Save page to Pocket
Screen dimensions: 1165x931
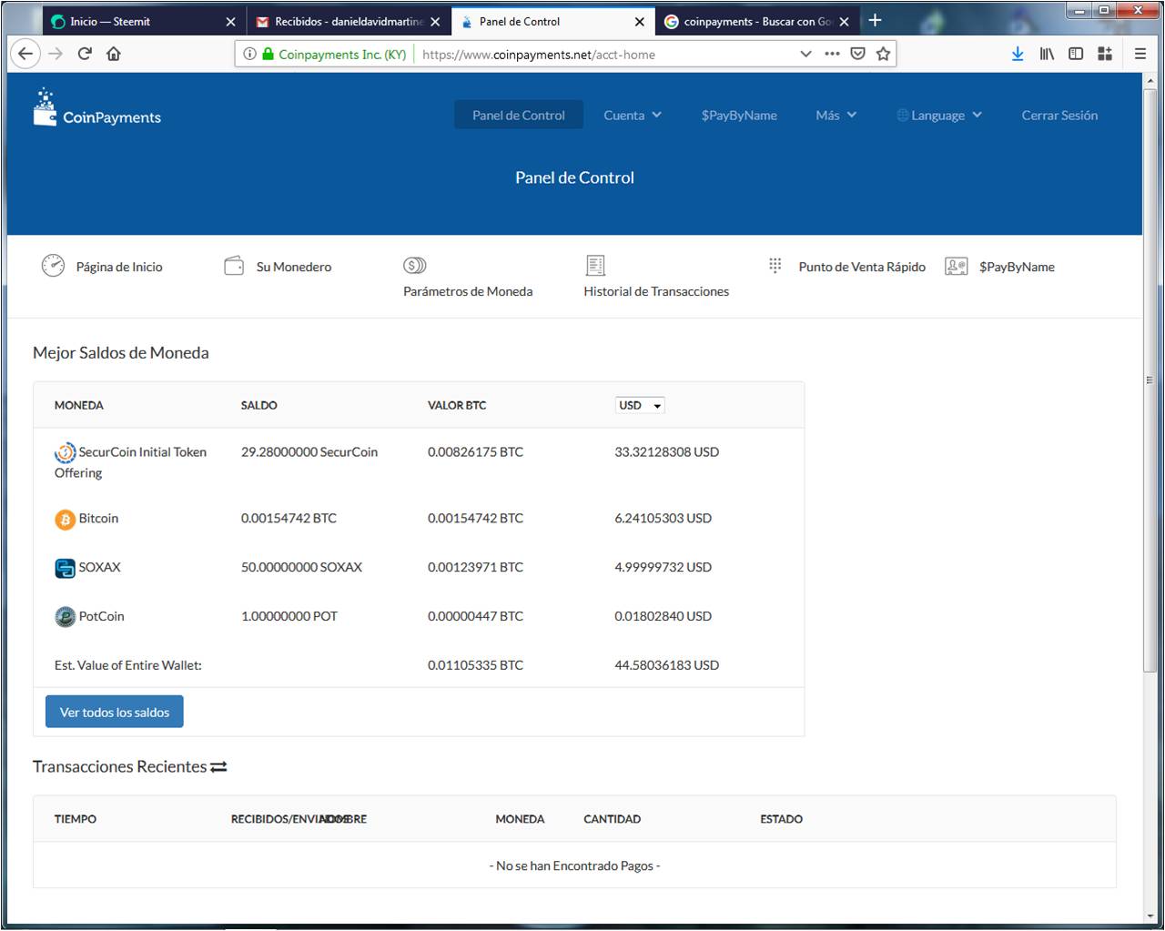[857, 54]
